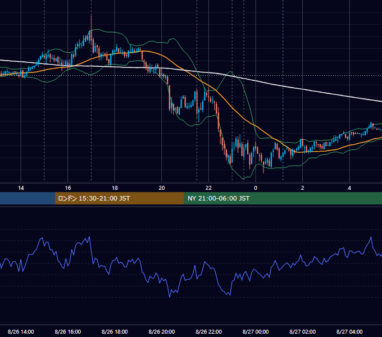Click the 14 hour axis label
Viewport: 382px width, 337px height.
tap(21, 188)
